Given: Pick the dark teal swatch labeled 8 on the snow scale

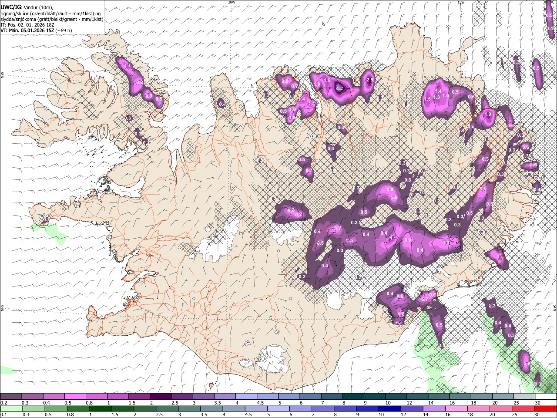Looking at the screenshot, I should tap(353, 397).
